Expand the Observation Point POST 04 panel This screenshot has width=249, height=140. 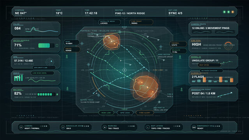point(213,94)
